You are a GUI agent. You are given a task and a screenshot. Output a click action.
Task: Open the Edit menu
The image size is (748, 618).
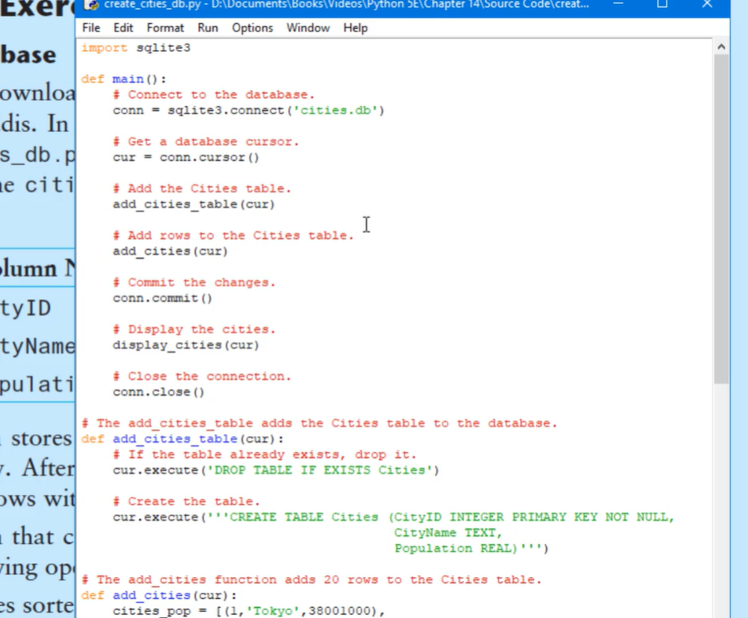(123, 28)
